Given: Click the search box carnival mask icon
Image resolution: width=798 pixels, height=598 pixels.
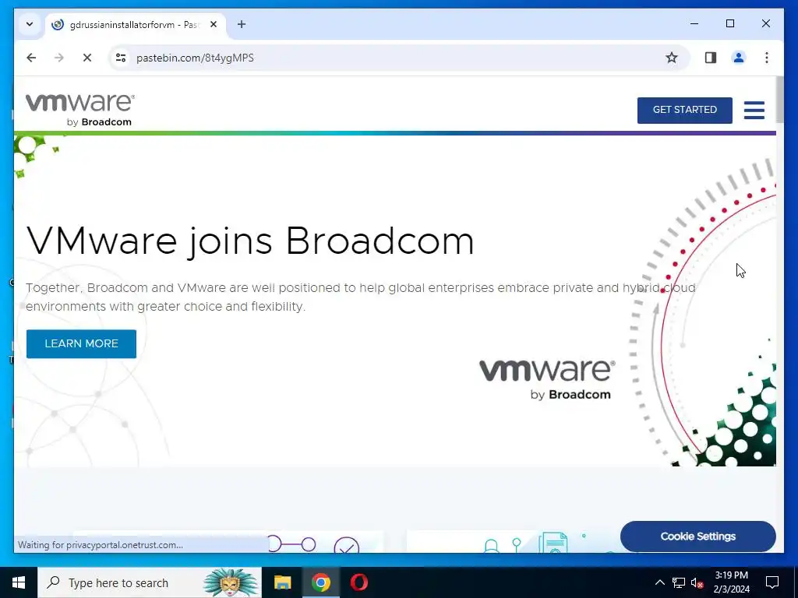Looking at the screenshot, I should (x=231, y=582).
